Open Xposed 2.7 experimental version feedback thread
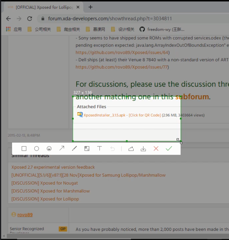Screen dimensions: 229x240 (x=53, y=167)
